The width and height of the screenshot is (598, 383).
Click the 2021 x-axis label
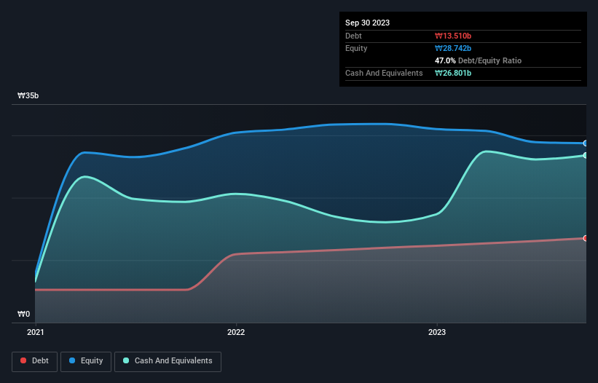(x=36, y=332)
